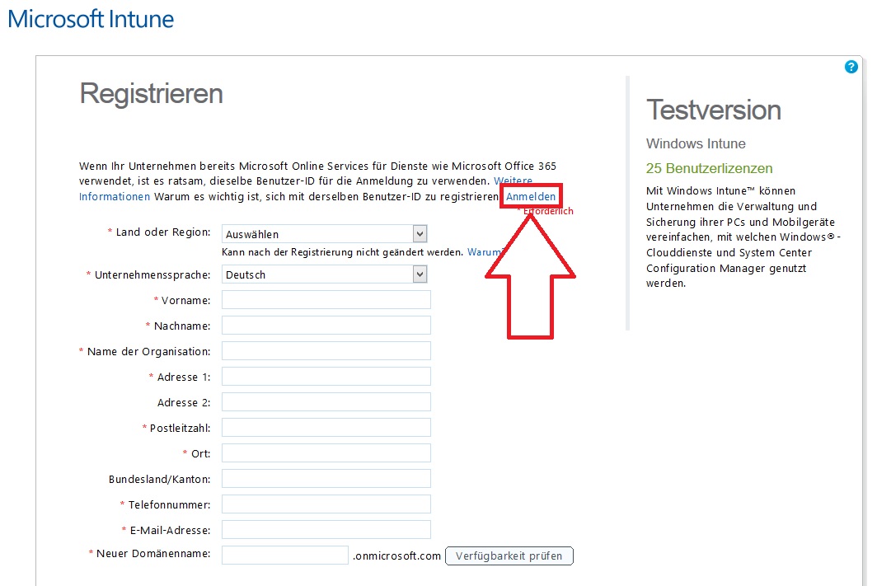
Task: Click the Anmelden sign-in link
Action: 531,197
